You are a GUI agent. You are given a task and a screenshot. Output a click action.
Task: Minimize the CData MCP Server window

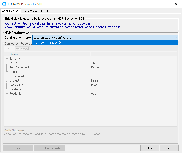coord(152,4)
